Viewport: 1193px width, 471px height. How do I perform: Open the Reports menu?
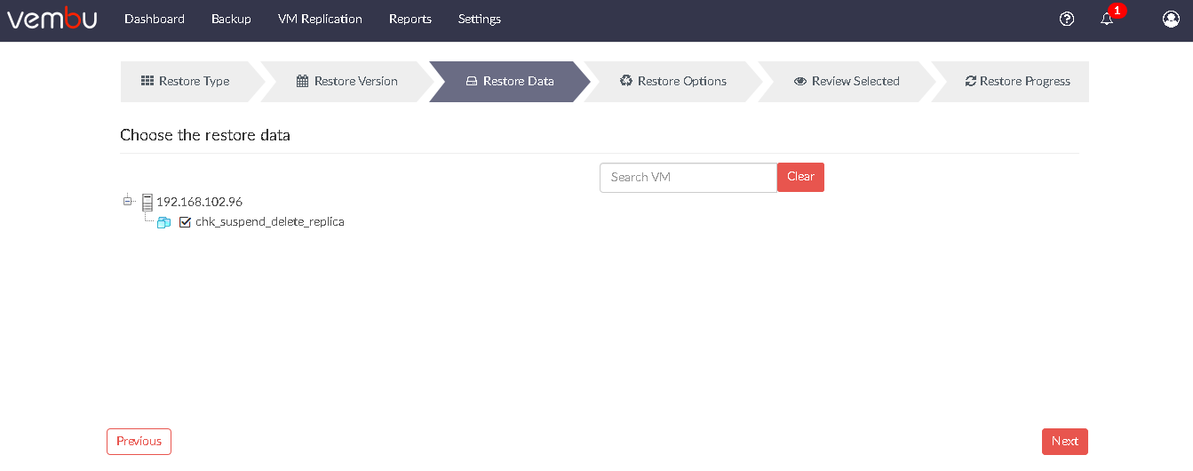click(410, 19)
